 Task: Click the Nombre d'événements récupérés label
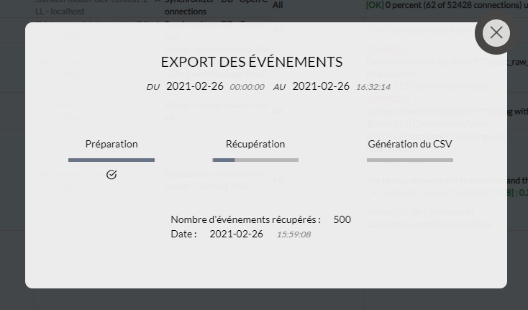(246, 219)
